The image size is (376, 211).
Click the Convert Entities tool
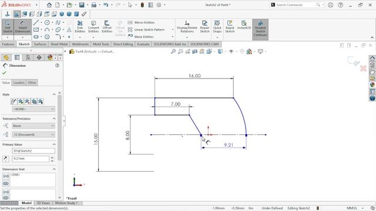(x=93, y=26)
